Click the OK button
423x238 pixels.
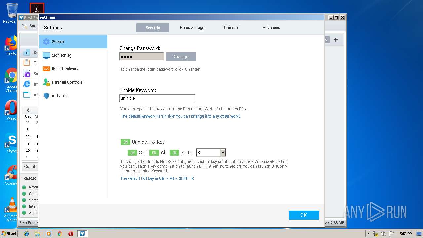click(304, 215)
